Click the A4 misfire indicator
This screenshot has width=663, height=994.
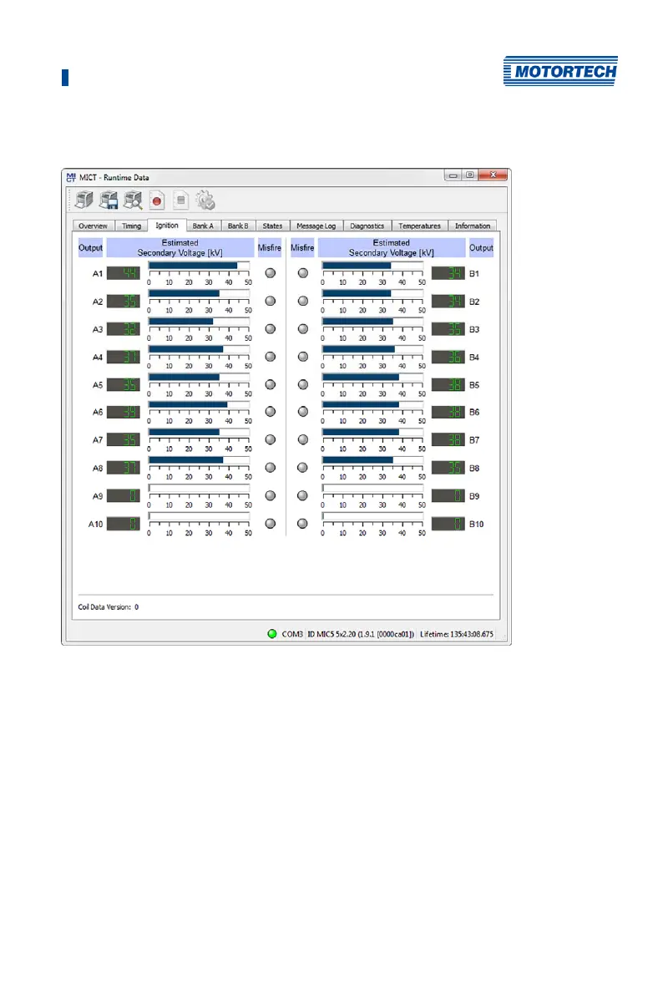pos(271,357)
